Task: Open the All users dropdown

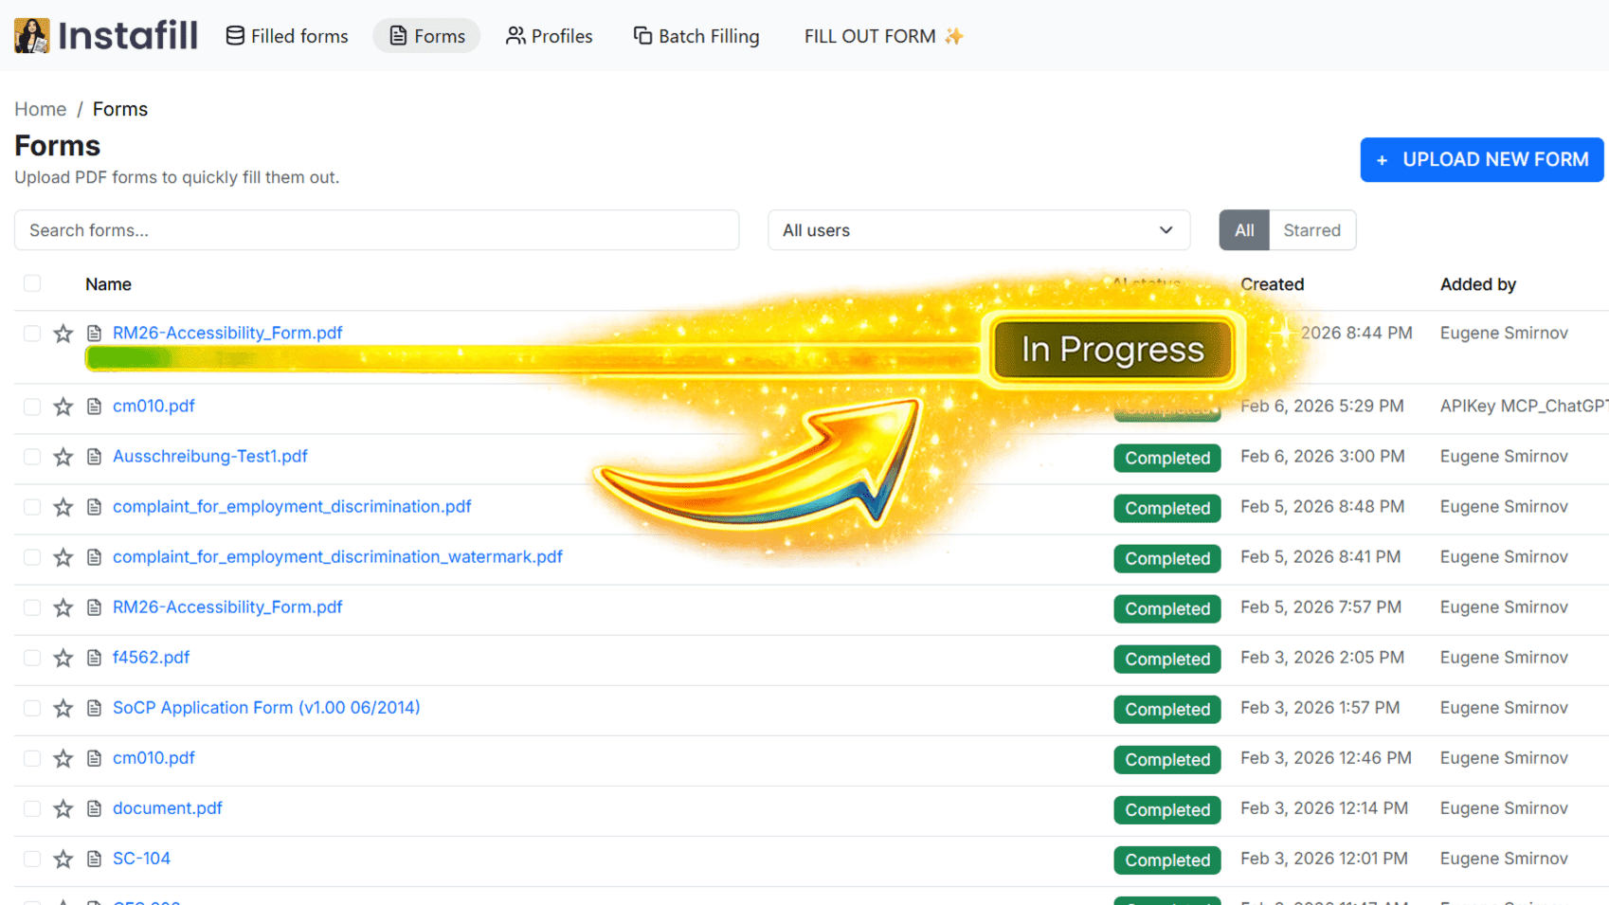Action: pos(977,230)
